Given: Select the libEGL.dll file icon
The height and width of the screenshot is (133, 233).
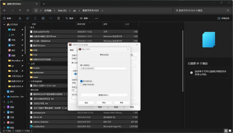Looking at the screenshot, I should tap(31, 117).
